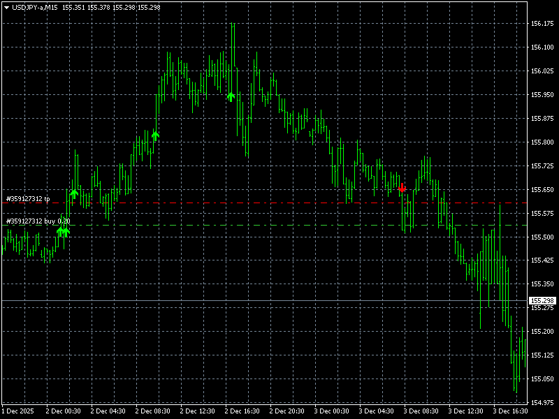Click the right arrow of the paired green arrows
This screenshot has height=419, width=559.
click(66, 231)
